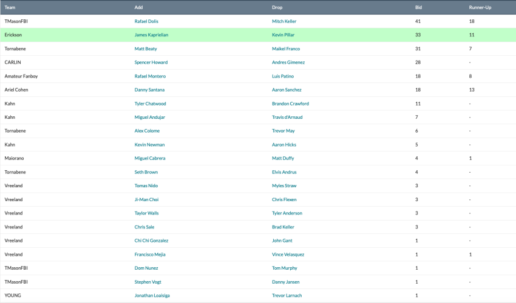
Task: Open Aaron Hicks player link
Action: 284,145
